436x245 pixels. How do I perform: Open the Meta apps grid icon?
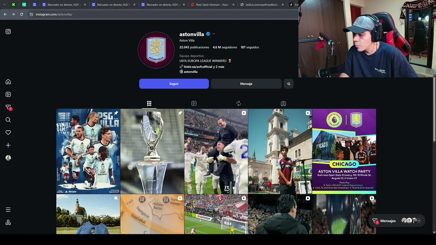[x=8, y=223]
